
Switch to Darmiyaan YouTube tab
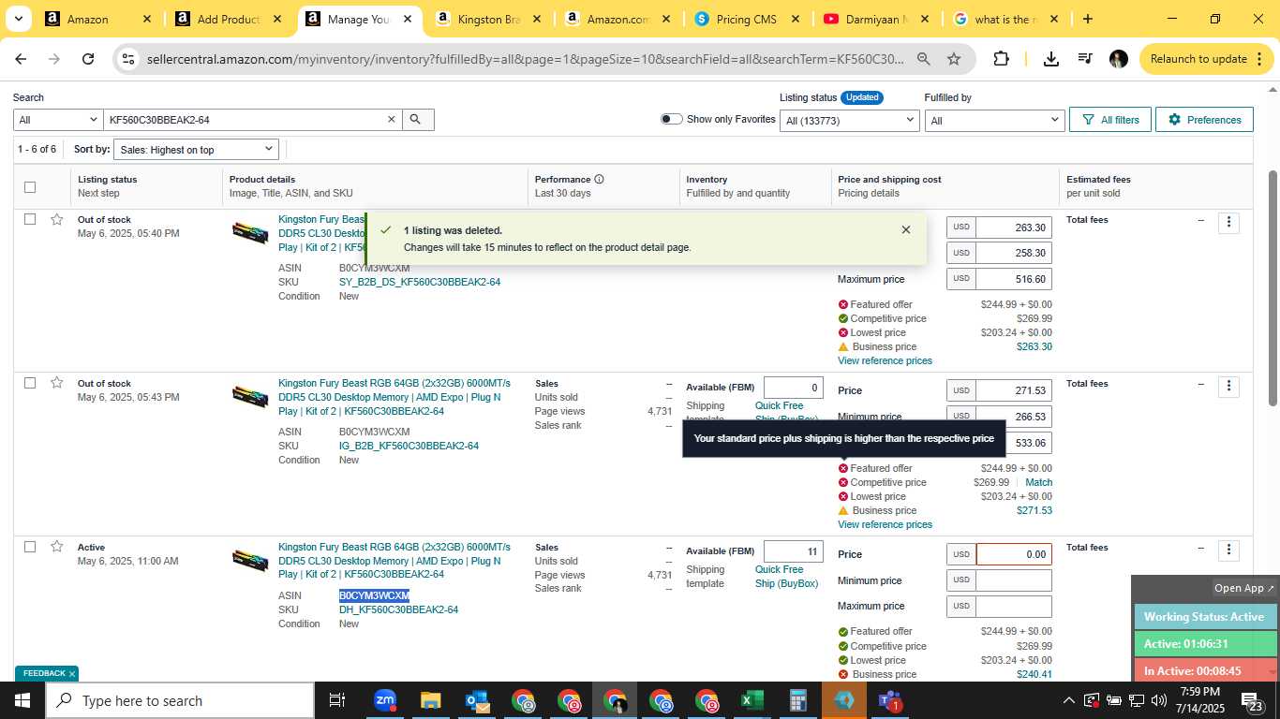[876, 19]
